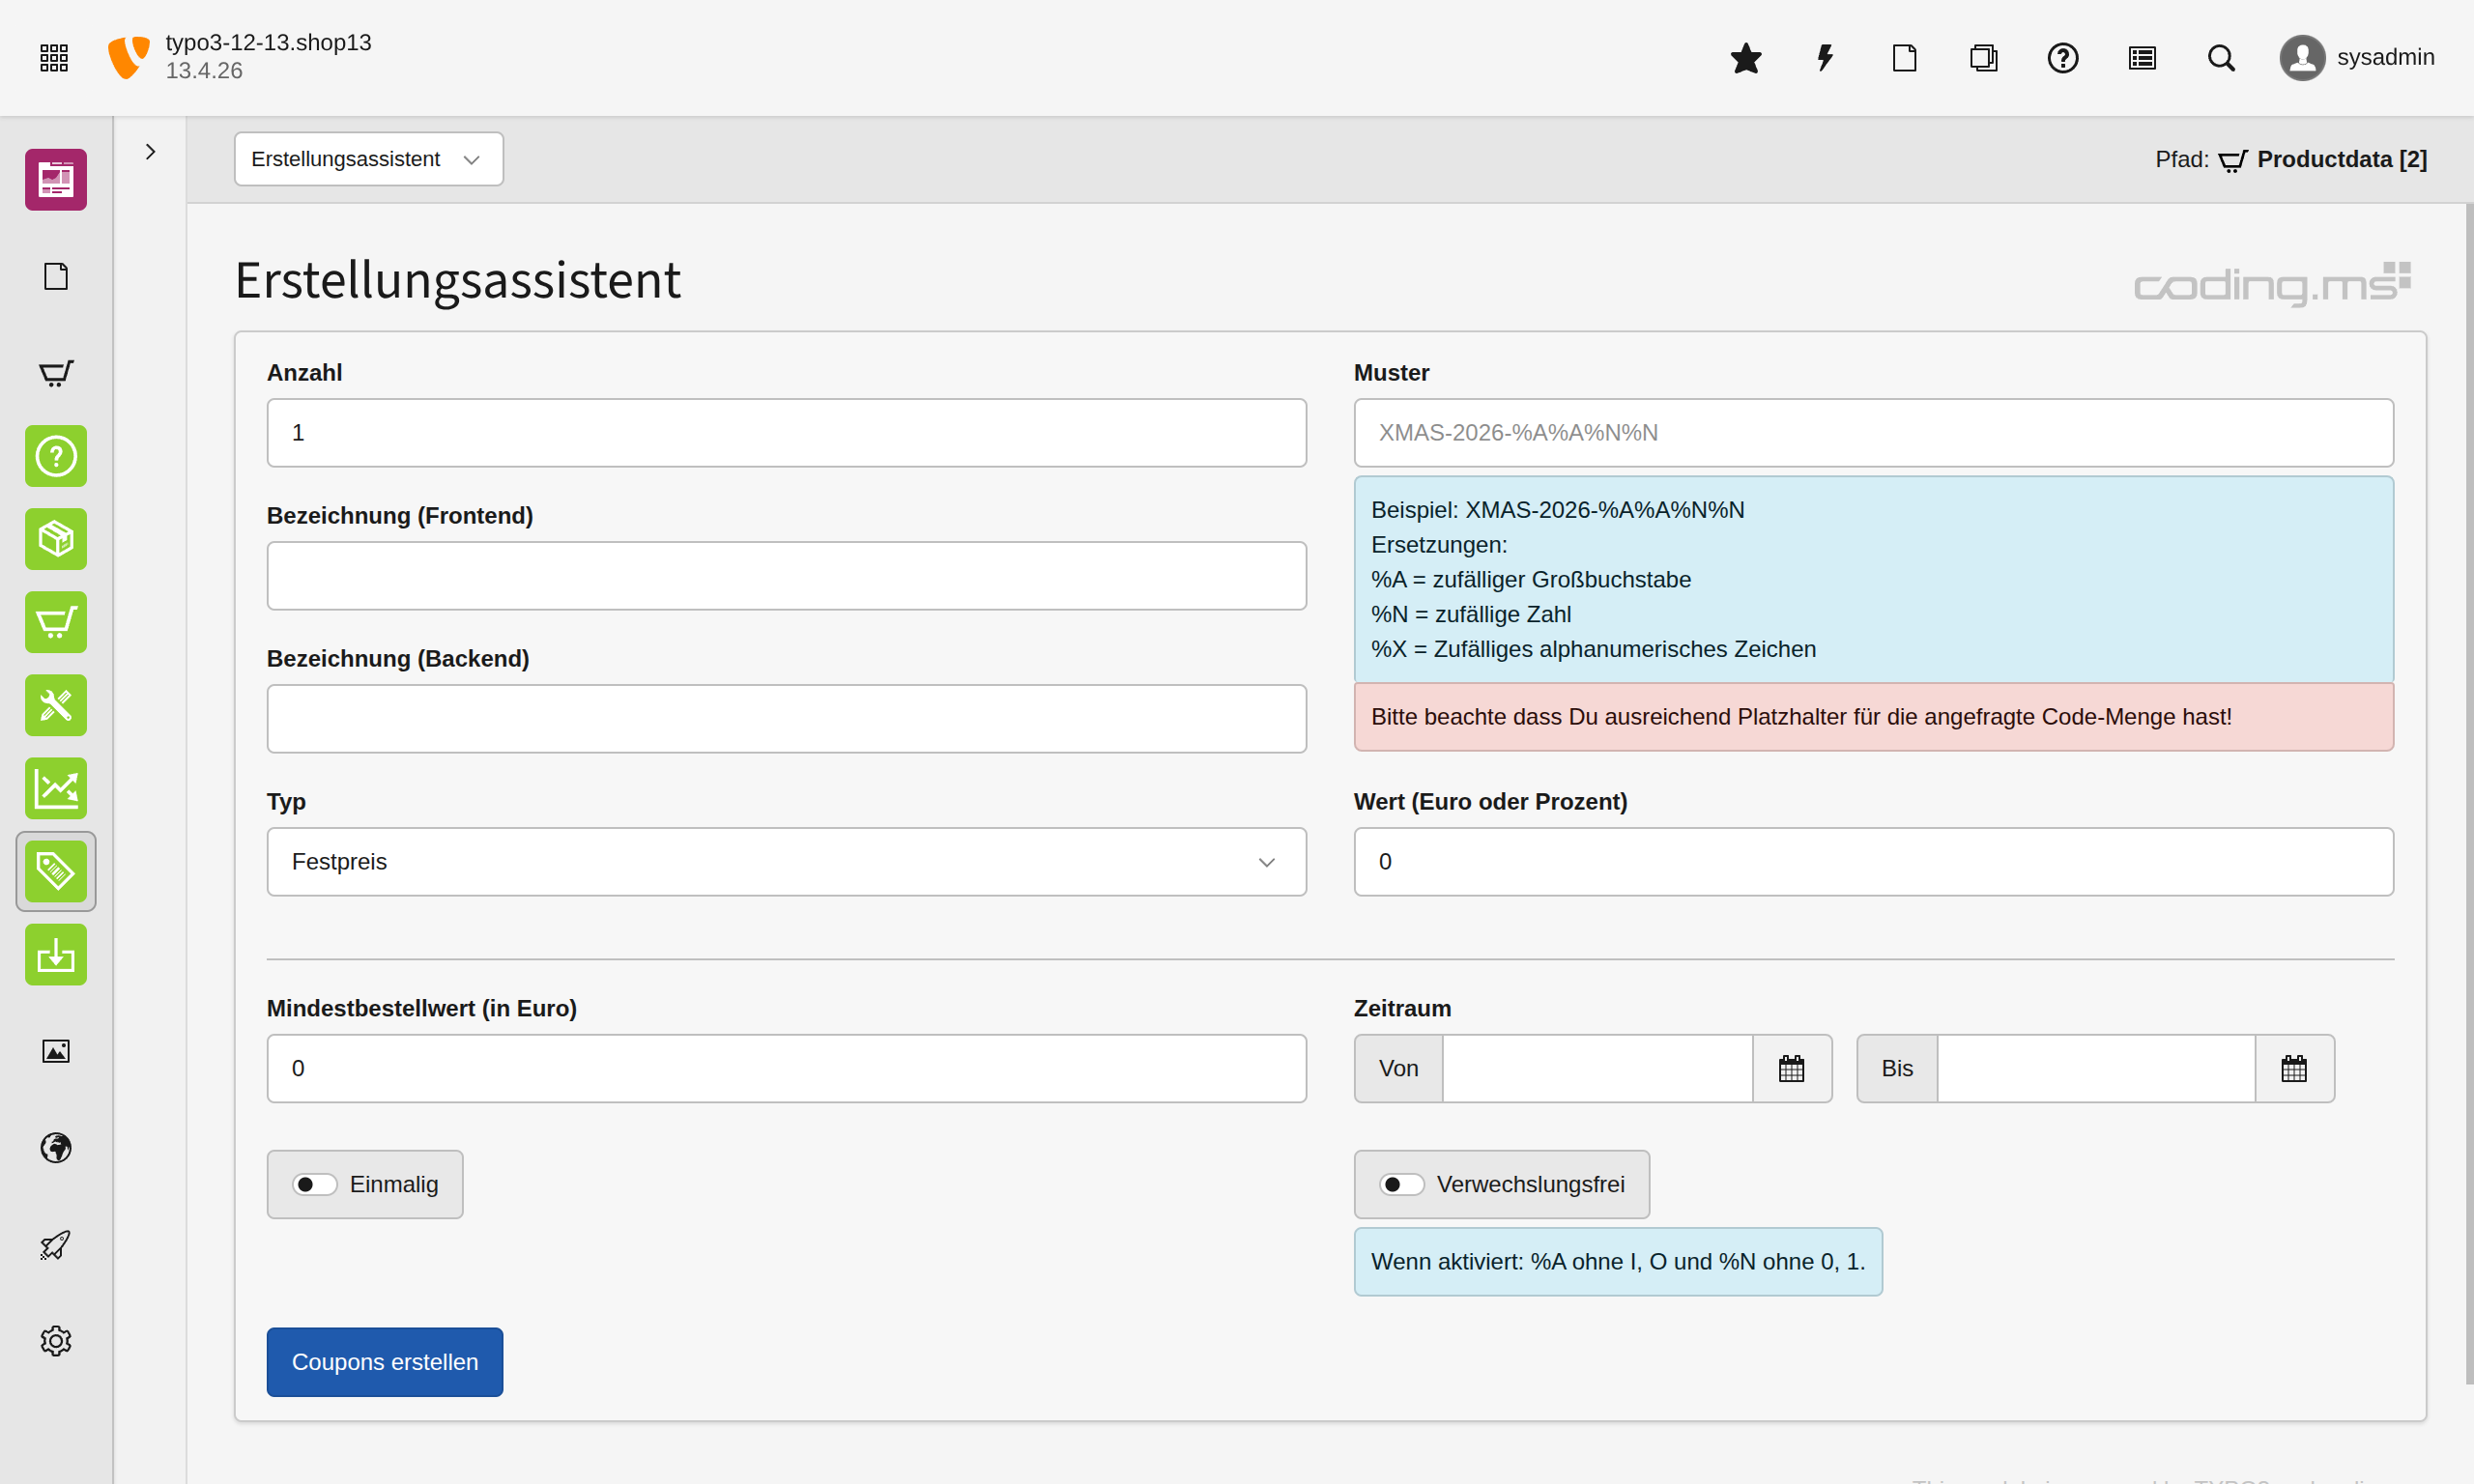Click the flush cache lightning icon

[1824, 58]
